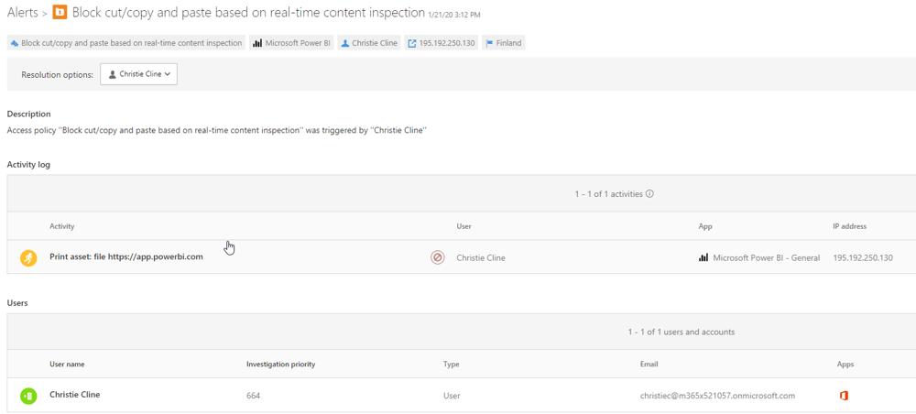
Task: Click the Activity column header
Action: point(62,226)
